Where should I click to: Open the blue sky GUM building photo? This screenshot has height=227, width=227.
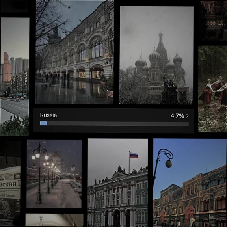(190, 183)
